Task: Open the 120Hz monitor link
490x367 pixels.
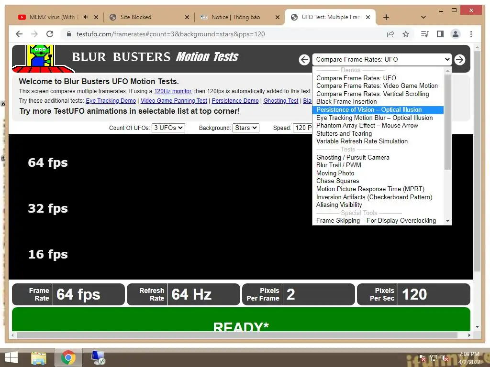Action: (x=172, y=91)
